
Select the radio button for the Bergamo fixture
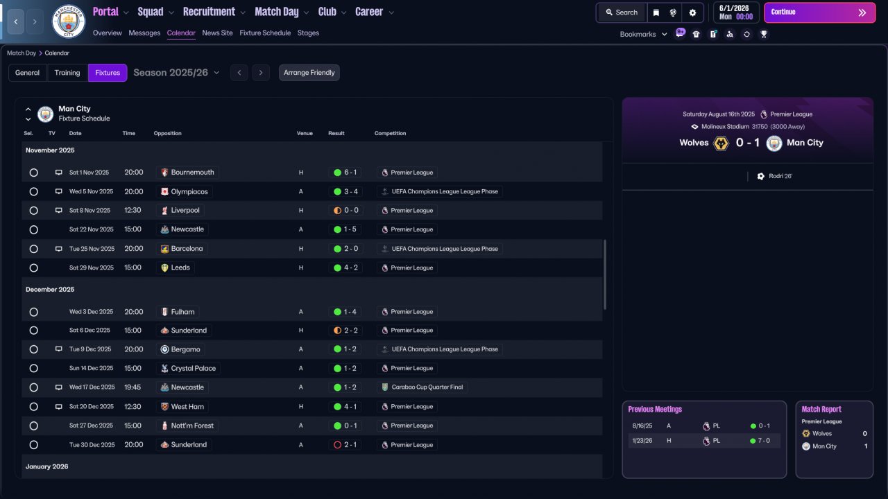coord(33,349)
